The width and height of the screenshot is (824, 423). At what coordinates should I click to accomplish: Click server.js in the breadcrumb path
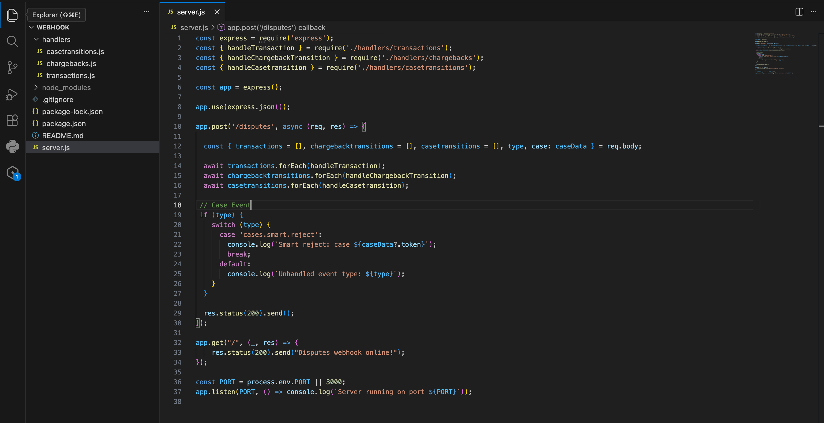coord(194,28)
